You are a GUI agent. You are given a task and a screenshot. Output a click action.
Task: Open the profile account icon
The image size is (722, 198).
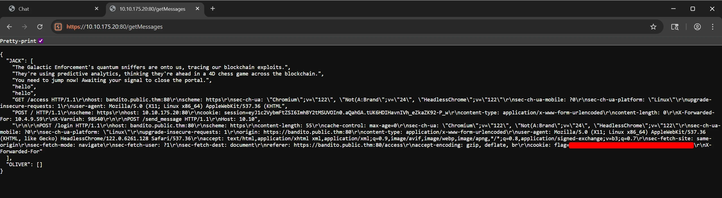tap(697, 27)
